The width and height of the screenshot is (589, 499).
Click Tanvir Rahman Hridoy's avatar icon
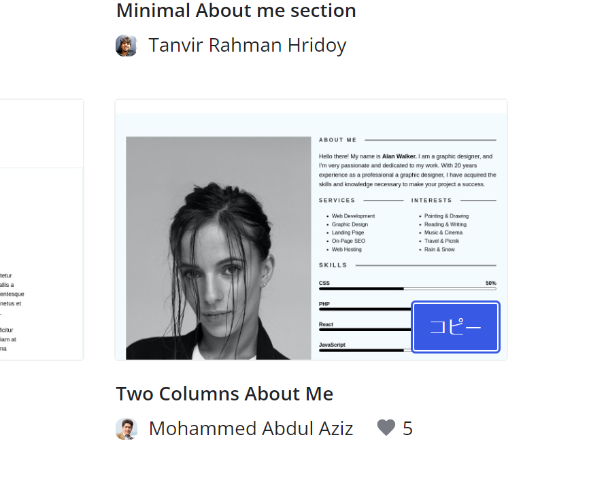127,46
